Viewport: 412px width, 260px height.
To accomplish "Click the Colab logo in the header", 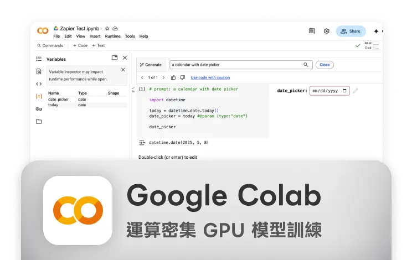I will click(x=43, y=30).
